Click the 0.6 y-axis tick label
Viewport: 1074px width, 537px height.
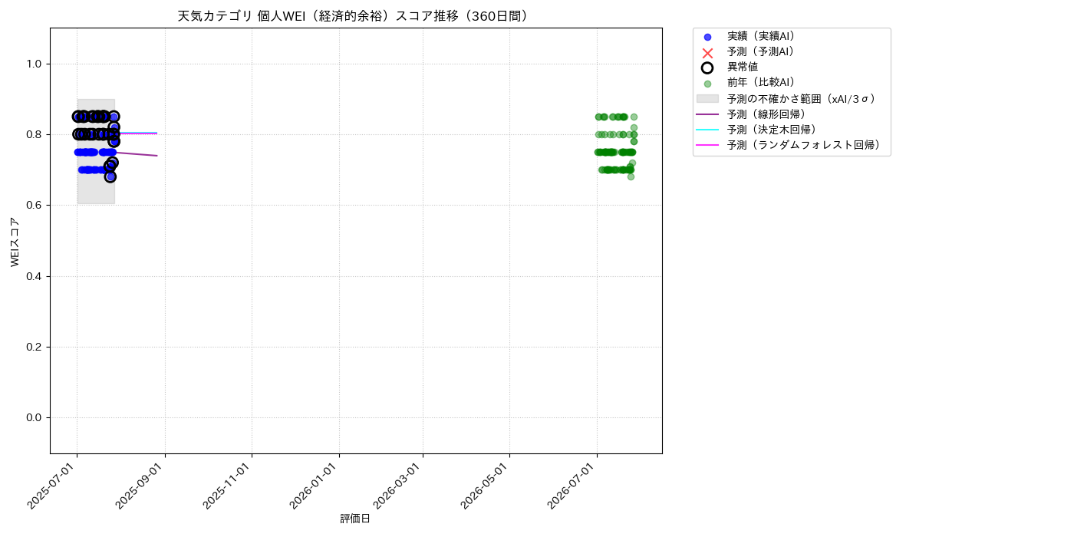tap(33, 206)
